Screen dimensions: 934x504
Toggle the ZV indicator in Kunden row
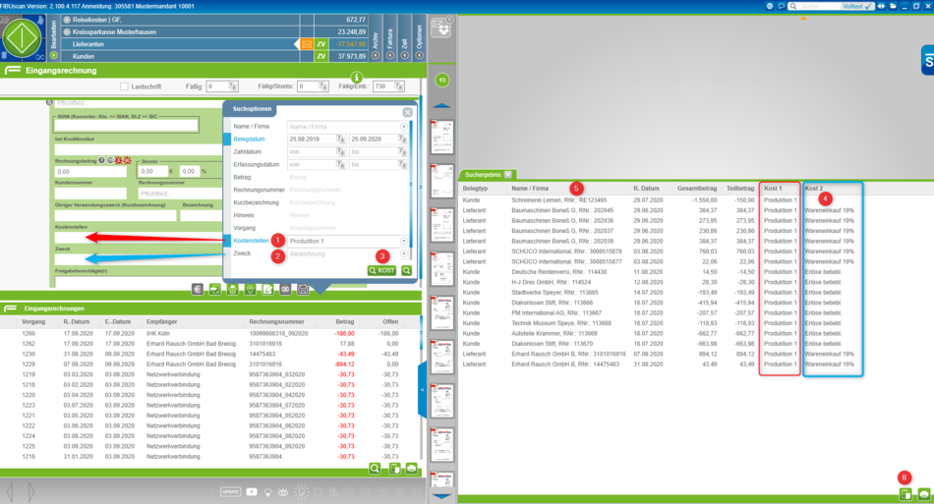pyautogui.click(x=321, y=57)
